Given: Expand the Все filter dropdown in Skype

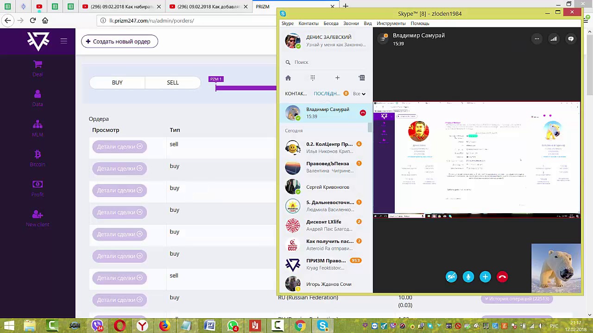Looking at the screenshot, I should click(359, 93).
